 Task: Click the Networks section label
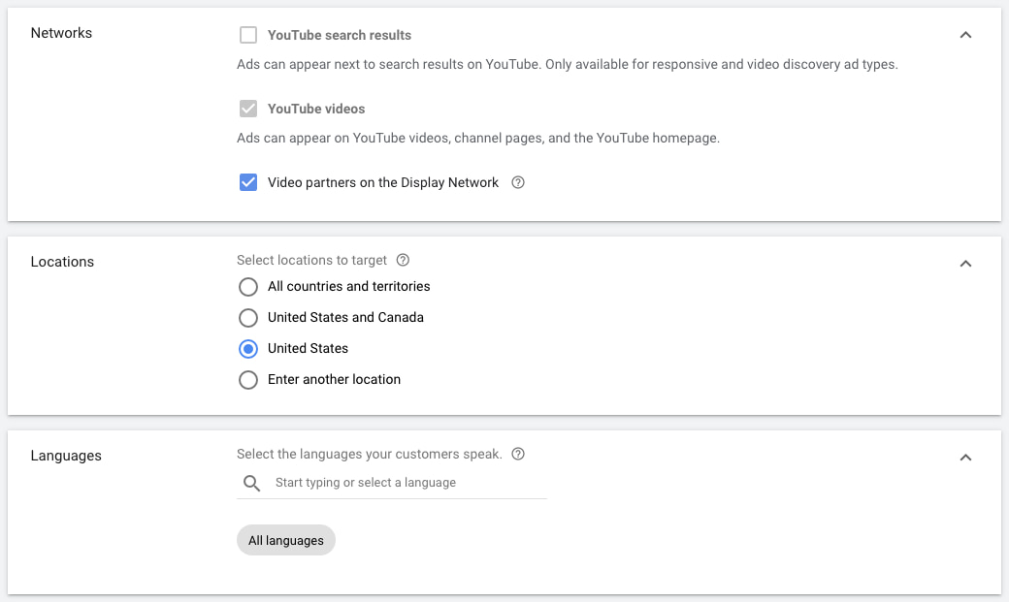(61, 32)
